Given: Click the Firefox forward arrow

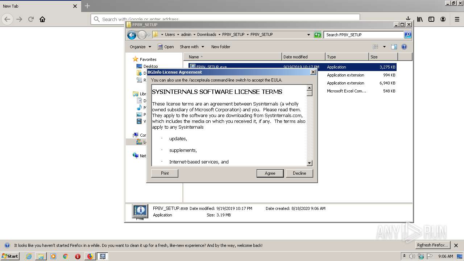Looking at the screenshot, I should (19, 19).
